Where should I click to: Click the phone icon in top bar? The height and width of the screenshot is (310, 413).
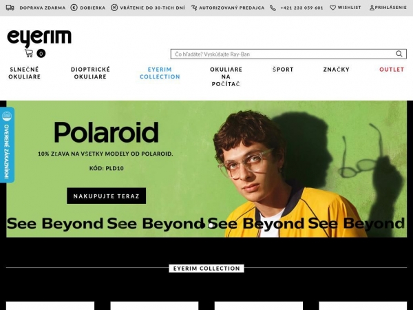pos(273,8)
